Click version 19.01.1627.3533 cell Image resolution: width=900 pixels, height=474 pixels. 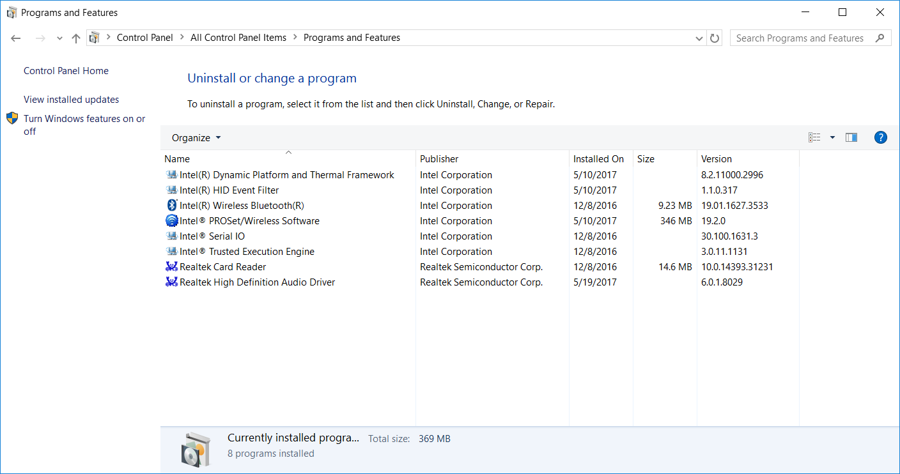click(734, 206)
